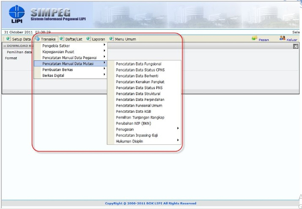This screenshot has height=209, width=302.
Task: Close the Download panel with the X
Action: point(295,46)
